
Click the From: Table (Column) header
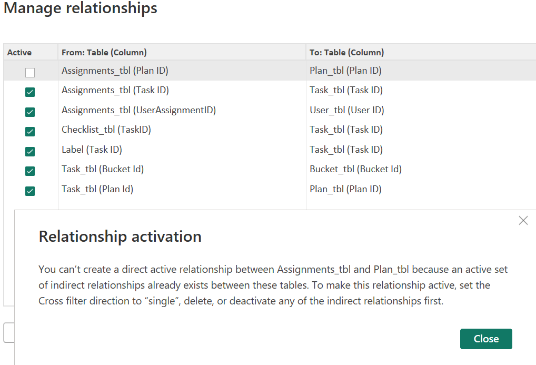104,52
